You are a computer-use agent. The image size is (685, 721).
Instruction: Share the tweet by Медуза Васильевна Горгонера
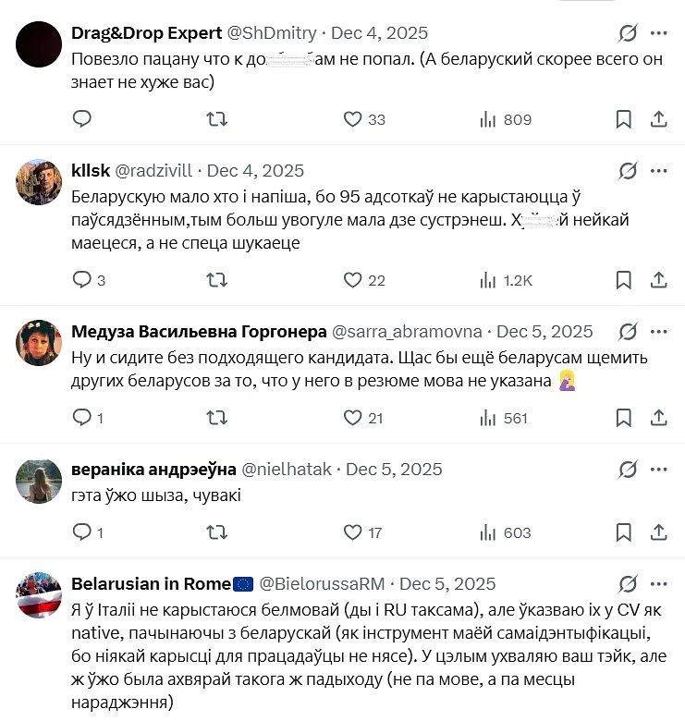pos(659,418)
